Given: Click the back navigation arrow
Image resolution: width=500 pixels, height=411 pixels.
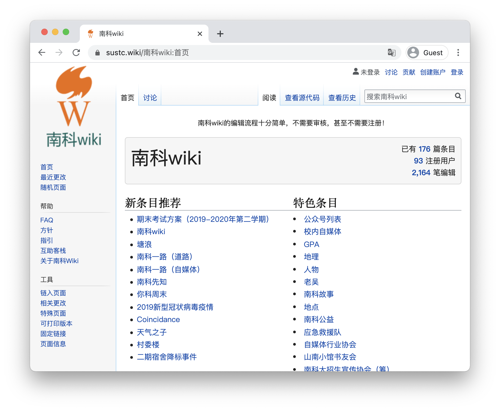Looking at the screenshot, I should pyautogui.click(x=42, y=53).
